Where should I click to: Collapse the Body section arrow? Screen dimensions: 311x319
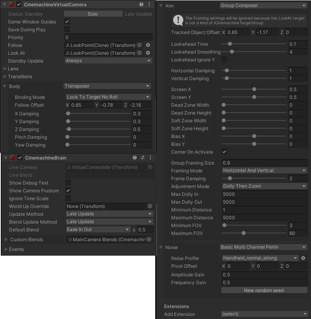pos(4,86)
